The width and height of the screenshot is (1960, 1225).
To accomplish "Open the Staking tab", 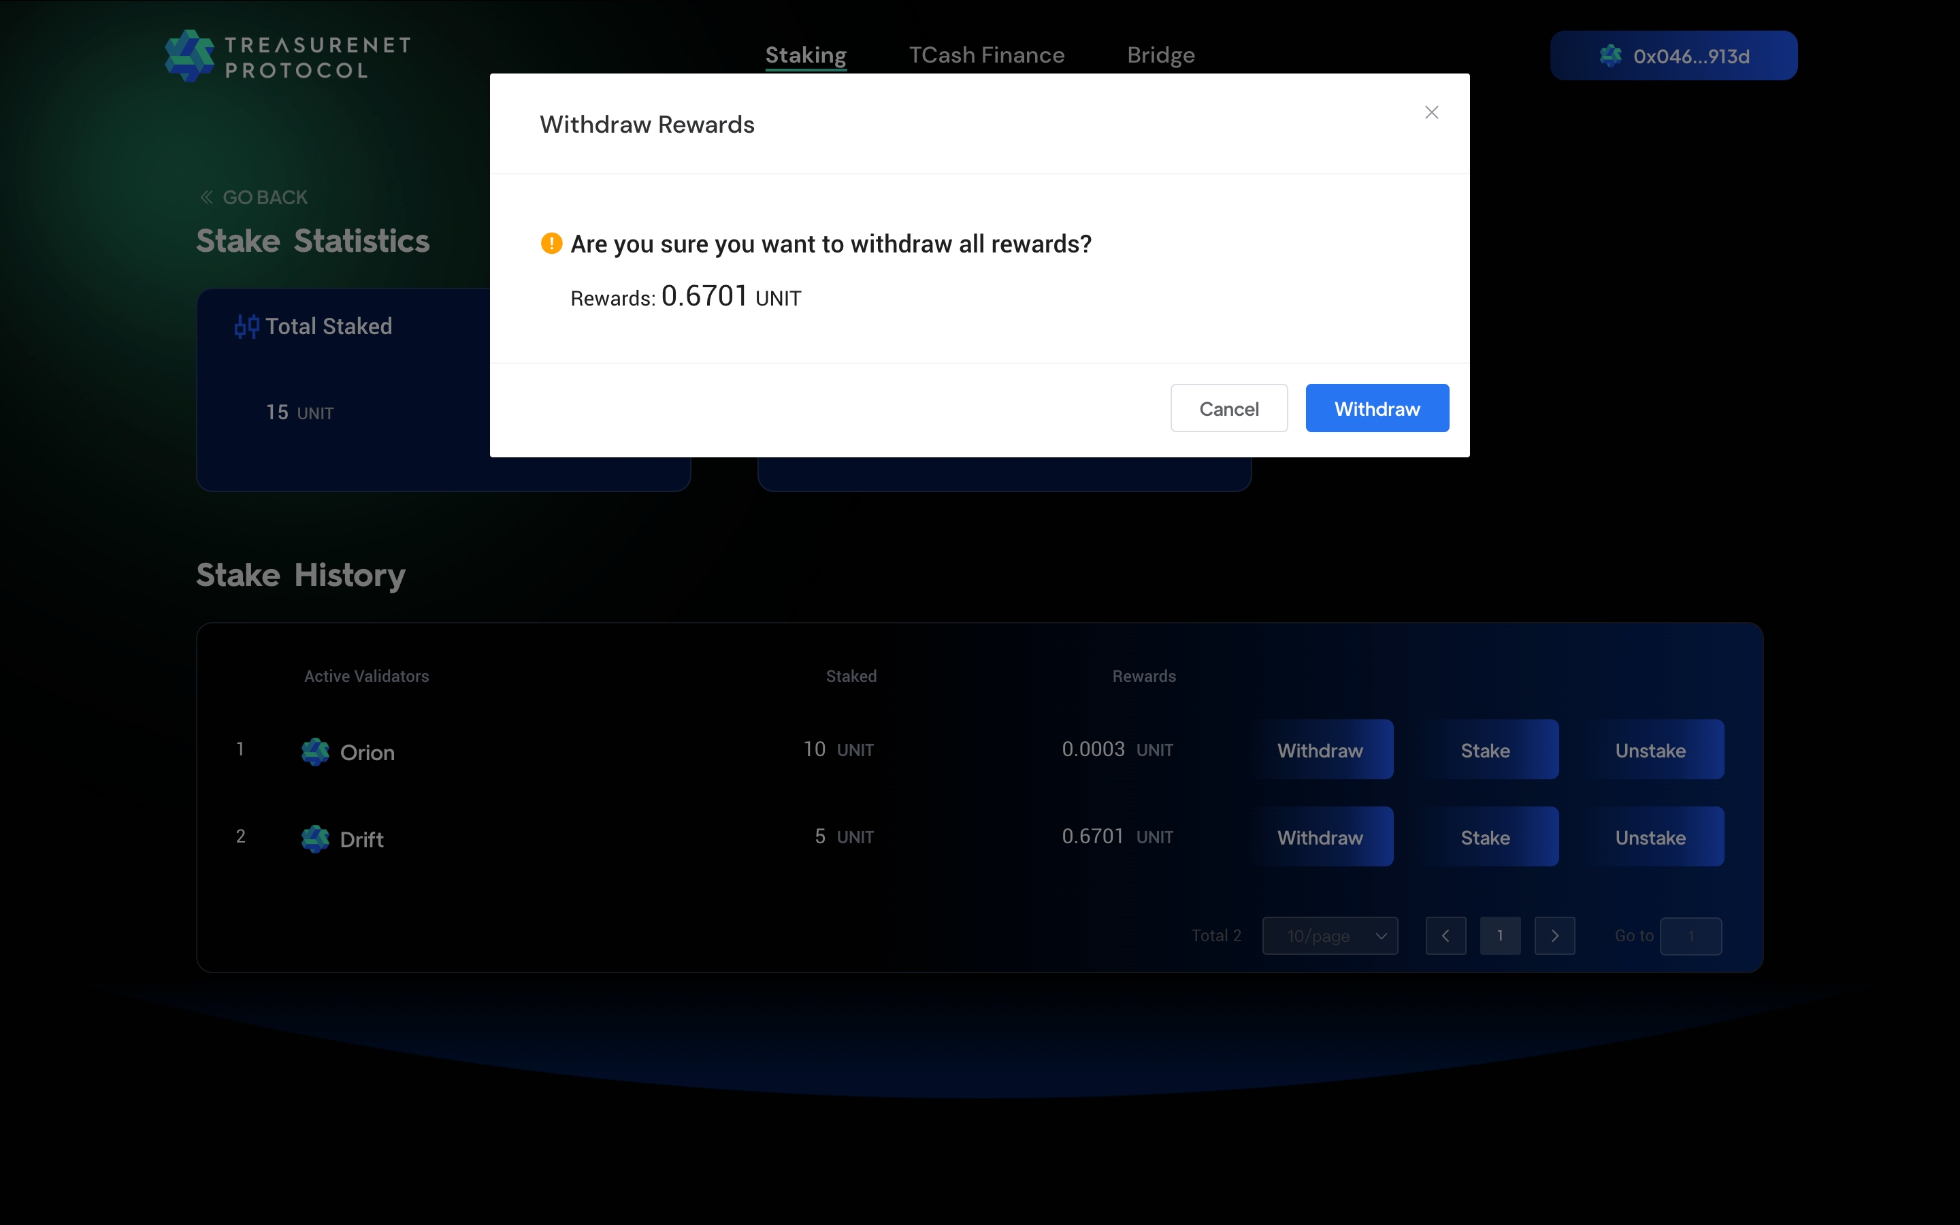I will click(x=806, y=55).
